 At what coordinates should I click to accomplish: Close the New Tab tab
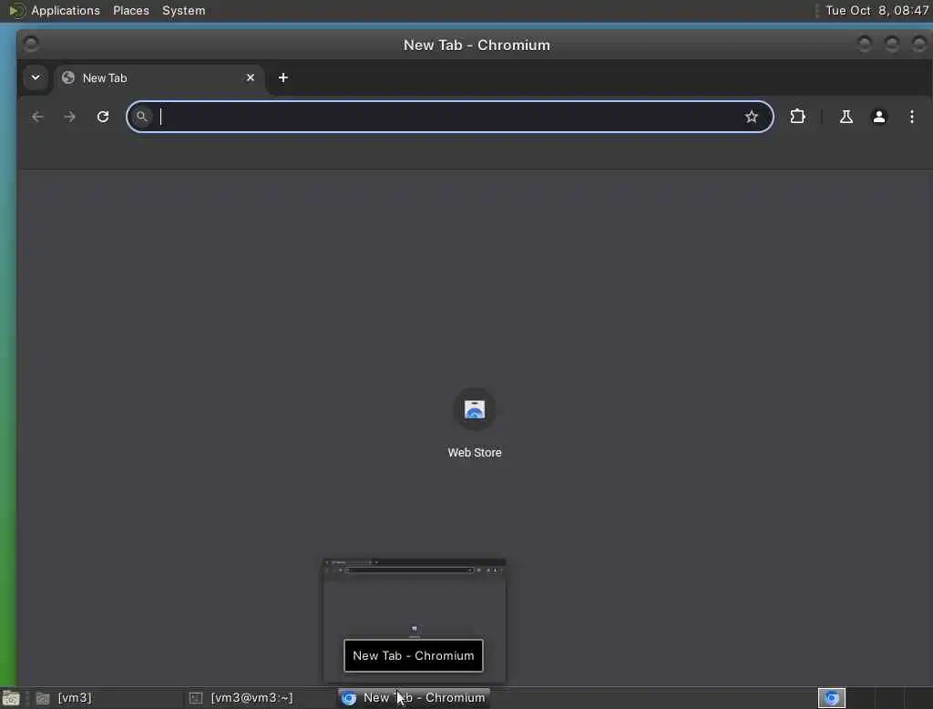click(251, 78)
